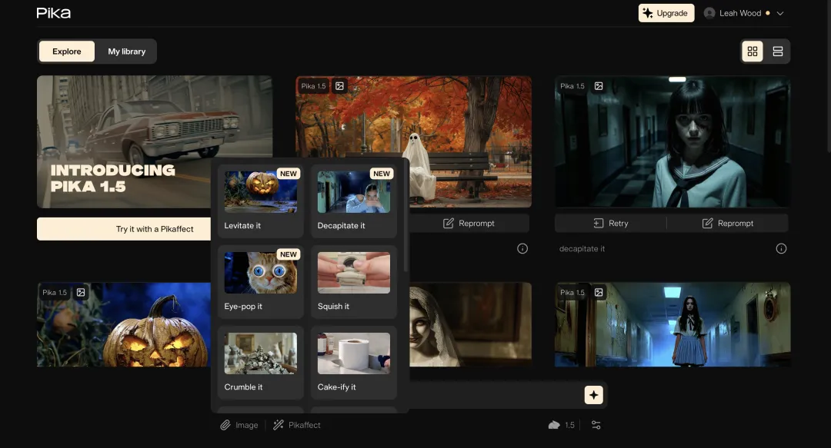Choose the Levitate it effect

tap(260, 201)
